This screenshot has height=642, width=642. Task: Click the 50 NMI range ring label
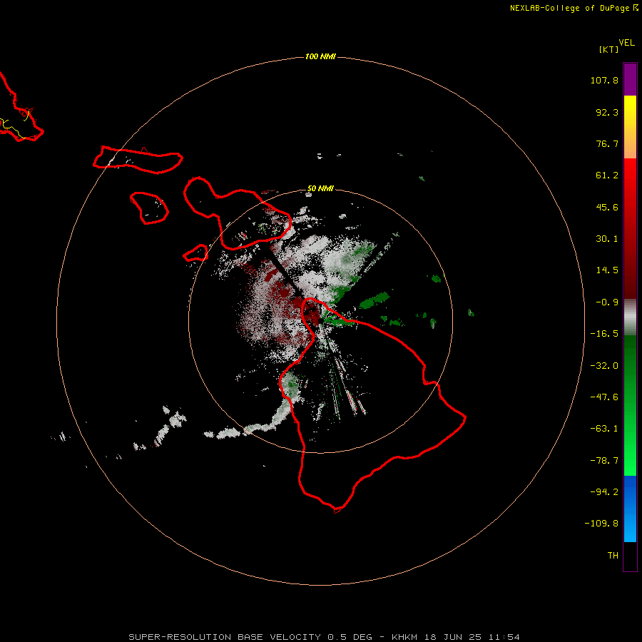320,188
